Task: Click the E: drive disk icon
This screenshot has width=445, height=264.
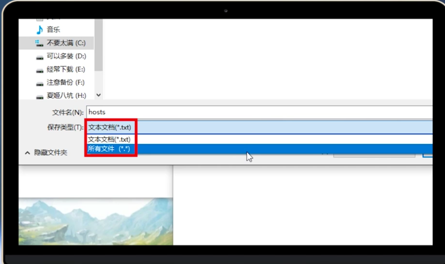Action: click(40, 71)
